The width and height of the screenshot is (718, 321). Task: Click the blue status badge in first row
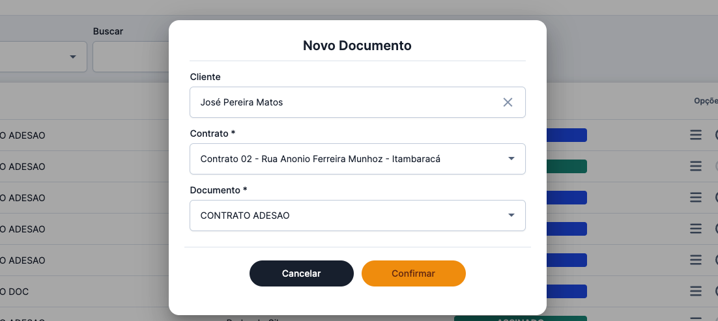pyautogui.click(x=566, y=135)
